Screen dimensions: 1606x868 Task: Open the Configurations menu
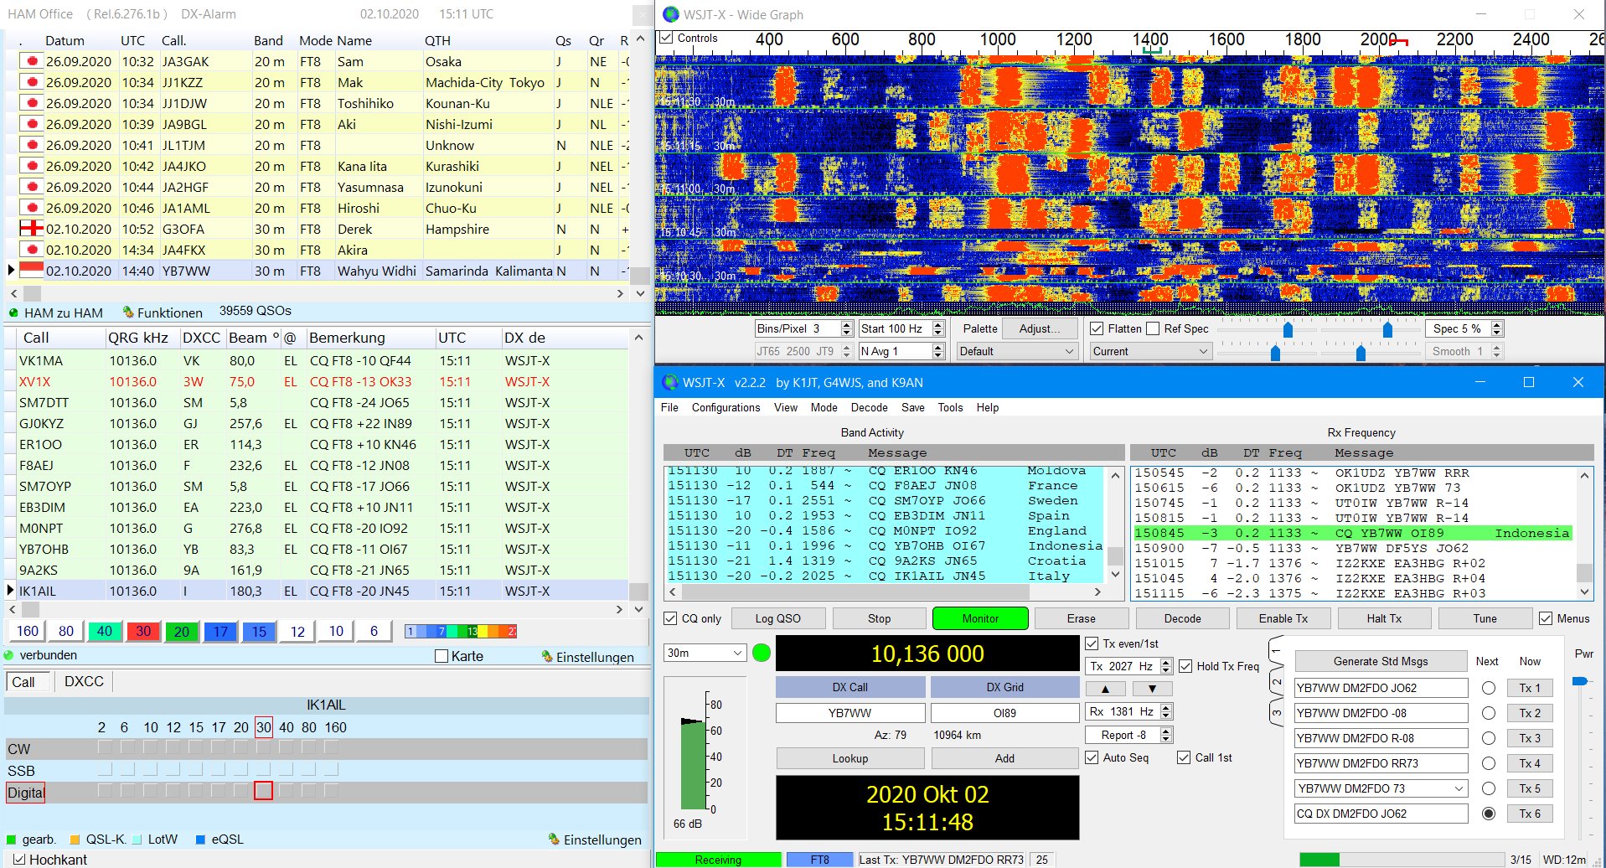pos(726,407)
